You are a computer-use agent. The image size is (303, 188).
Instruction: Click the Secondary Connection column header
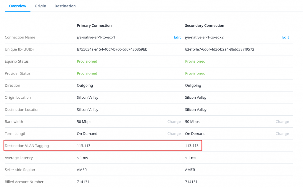(x=204, y=25)
